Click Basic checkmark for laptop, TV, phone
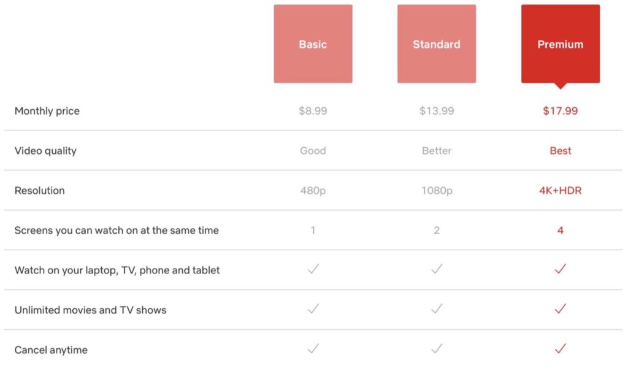 click(x=313, y=269)
